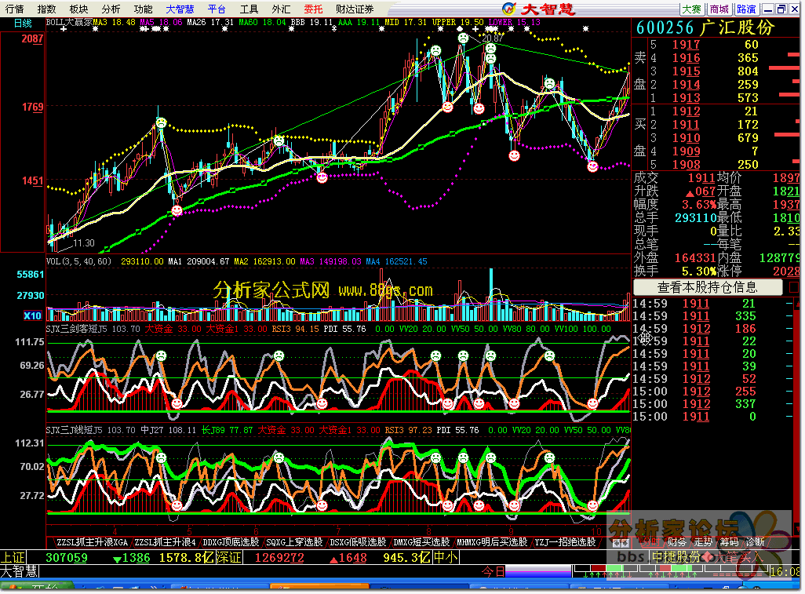Switch to the 诊断 tab
This screenshot has height=594, width=805.
point(756,541)
